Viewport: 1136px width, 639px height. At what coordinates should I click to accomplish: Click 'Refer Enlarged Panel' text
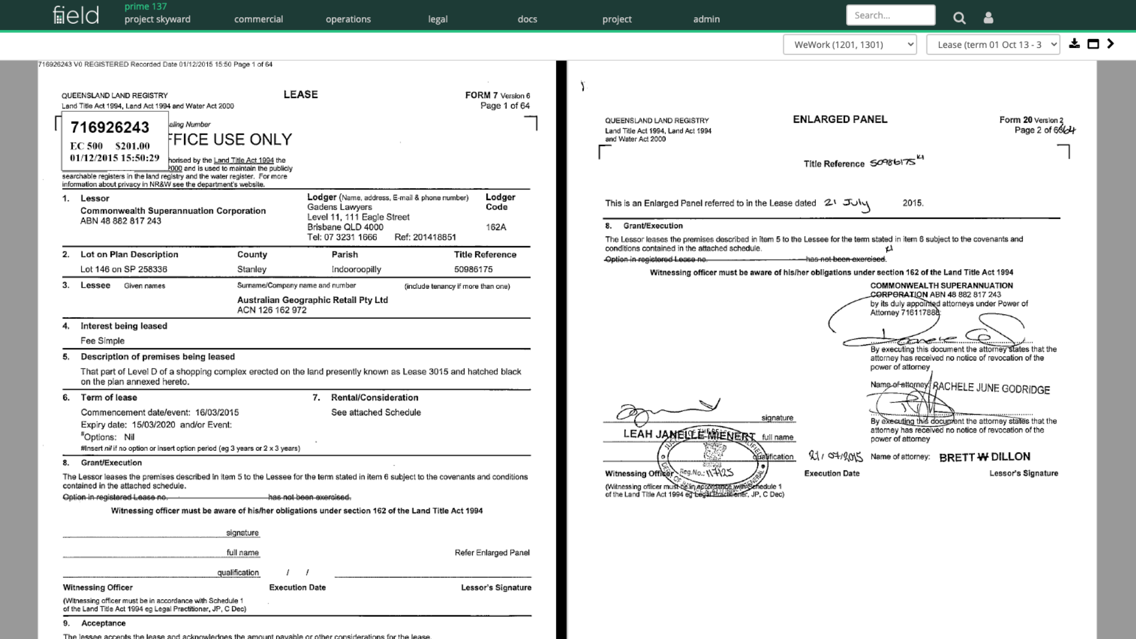coord(492,553)
